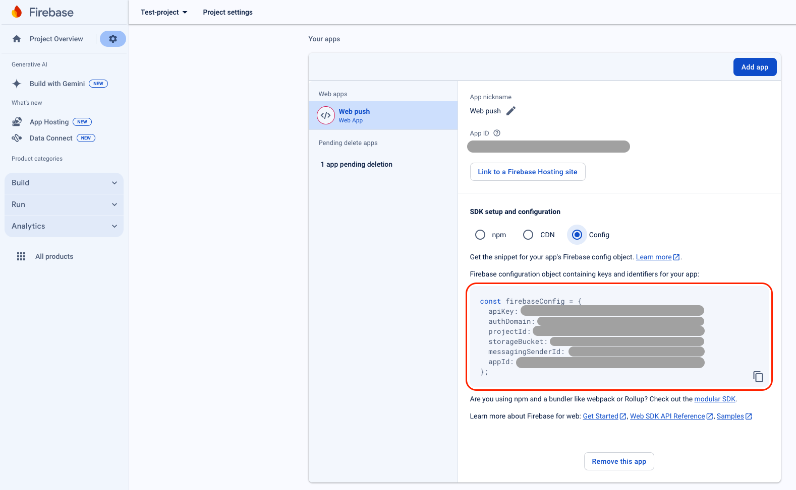Copy the firebaseConfig snippet to the clipboard

pyautogui.click(x=758, y=376)
